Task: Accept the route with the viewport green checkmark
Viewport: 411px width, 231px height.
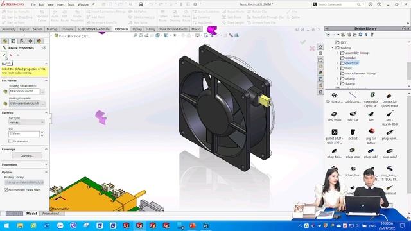Action: click(302, 42)
